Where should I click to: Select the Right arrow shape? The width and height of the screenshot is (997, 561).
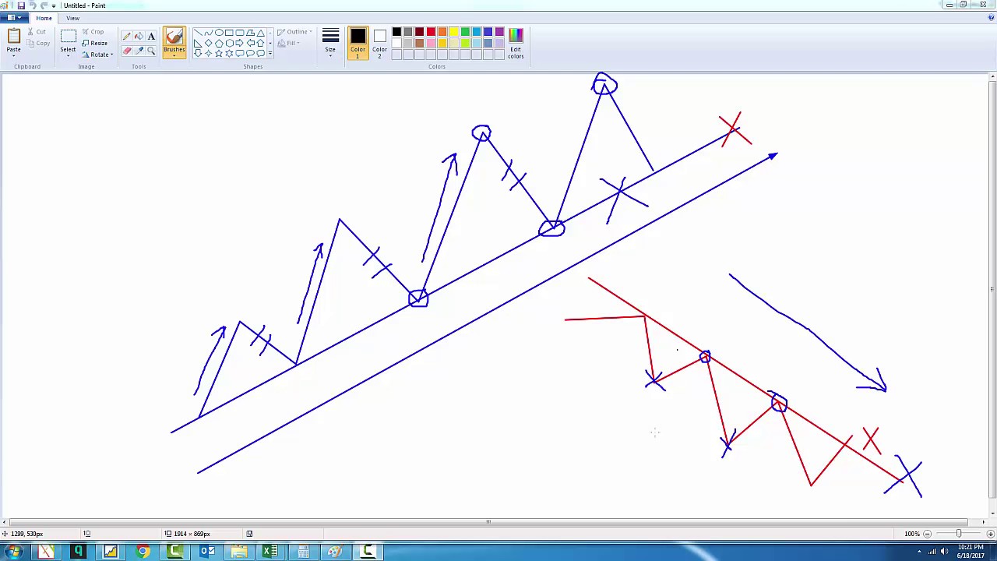(240, 44)
